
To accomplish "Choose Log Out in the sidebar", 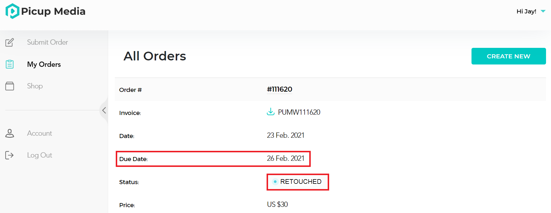I will tap(39, 155).
